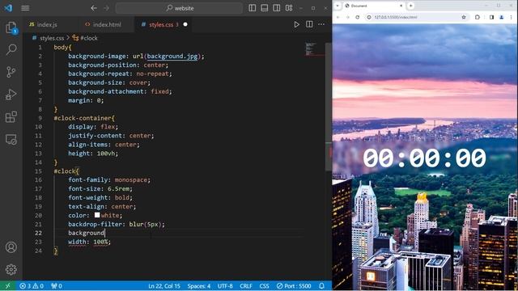This screenshot has height=291, width=518.
Task: Toggle the bottom panel layout icon
Action: (x=265, y=8)
